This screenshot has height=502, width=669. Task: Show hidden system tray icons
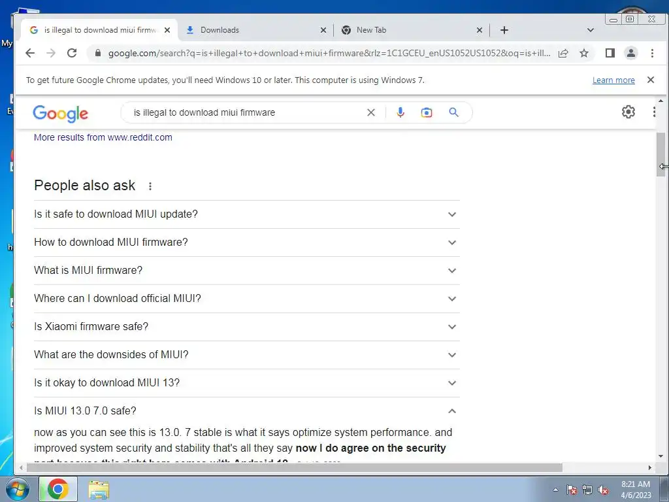pyautogui.click(x=555, y=490)
